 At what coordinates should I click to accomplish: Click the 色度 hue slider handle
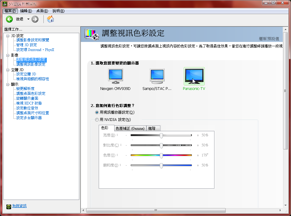(x=161, y=155)
